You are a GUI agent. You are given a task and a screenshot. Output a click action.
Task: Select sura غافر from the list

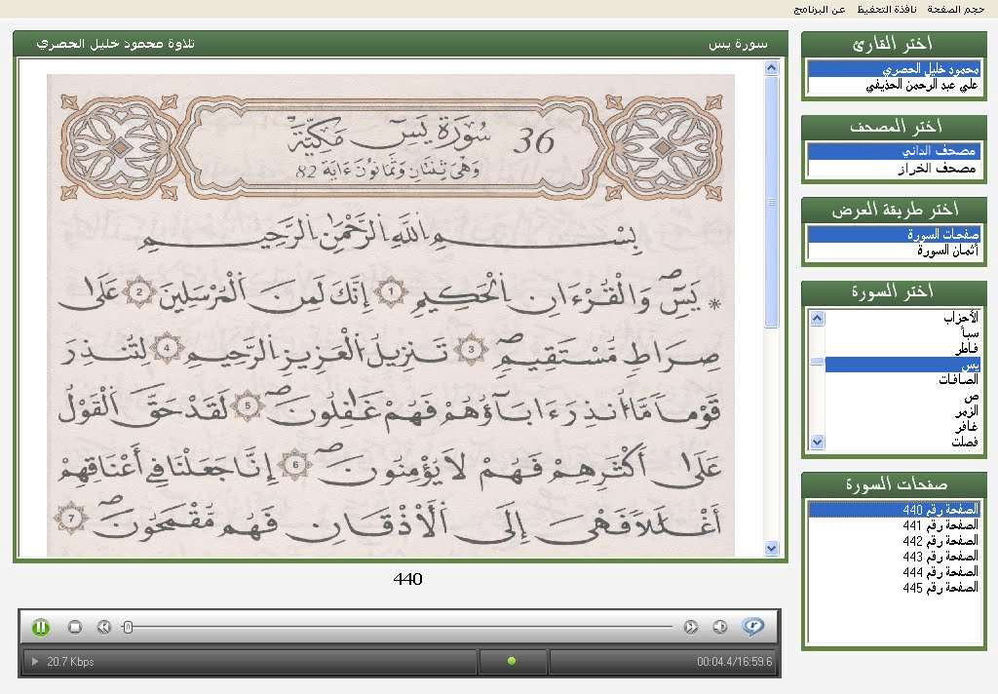pos(902,427)
